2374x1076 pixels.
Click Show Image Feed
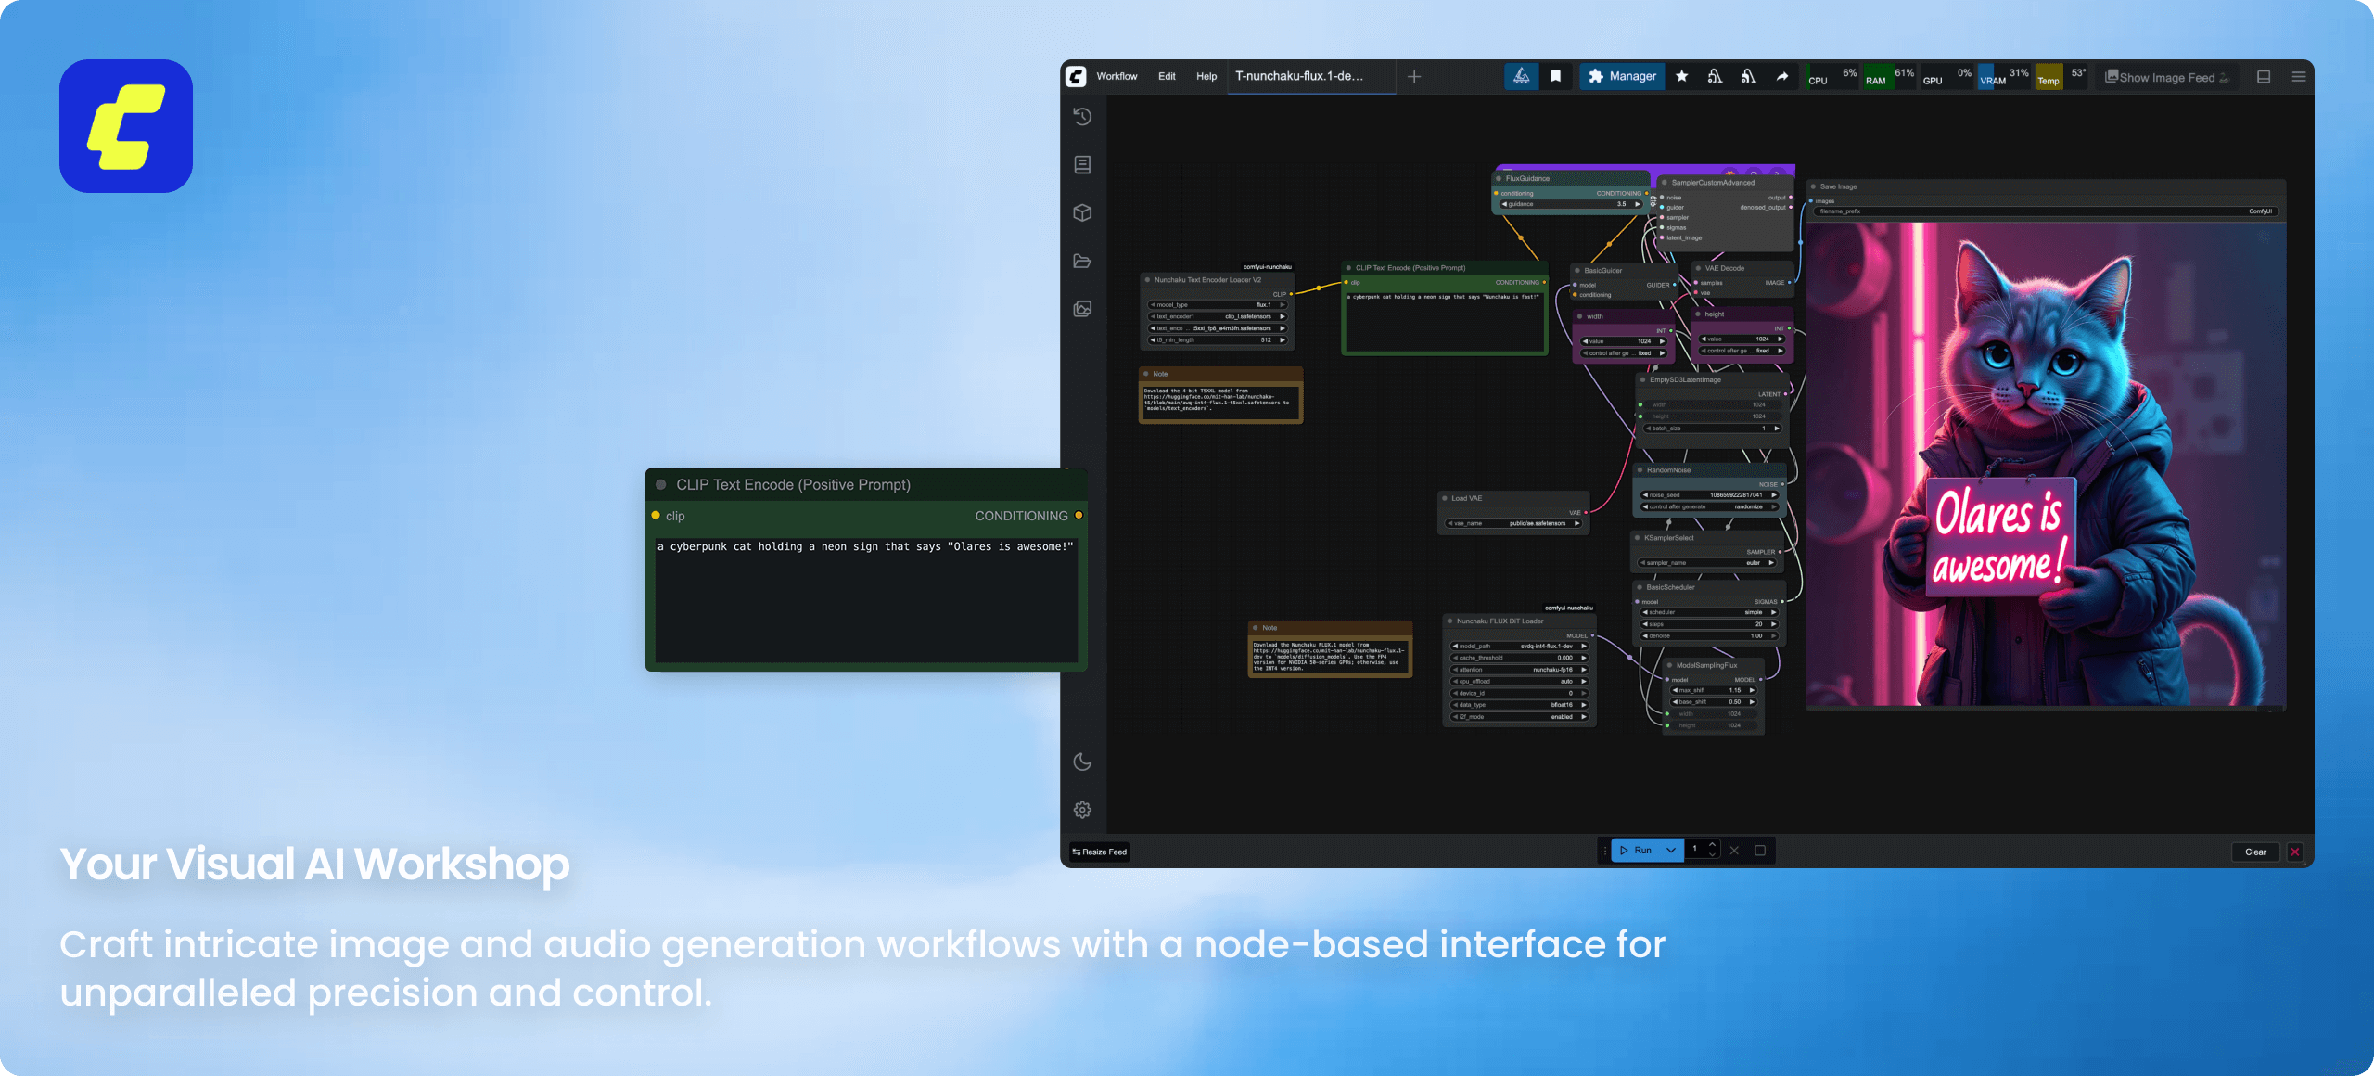(2166, 77)
